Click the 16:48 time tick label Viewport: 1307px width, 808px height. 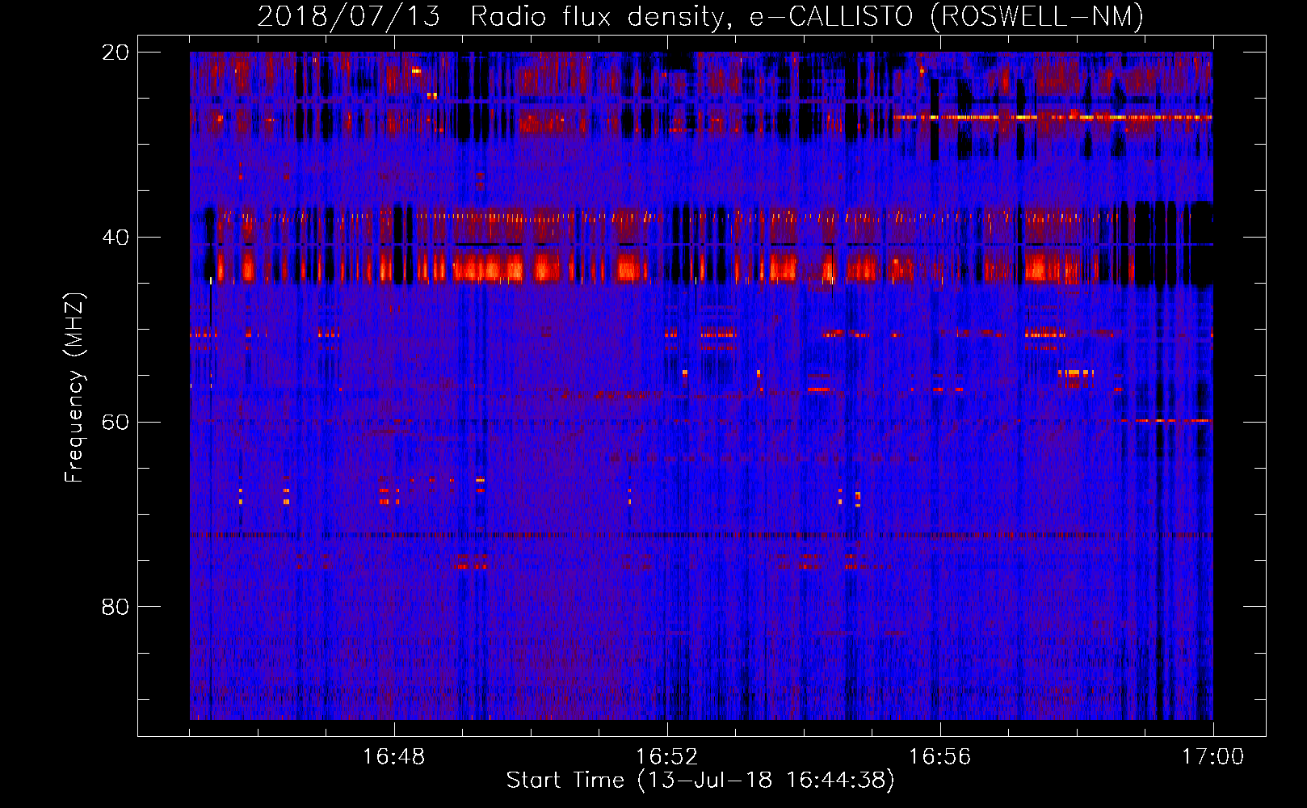coord(393,757)
